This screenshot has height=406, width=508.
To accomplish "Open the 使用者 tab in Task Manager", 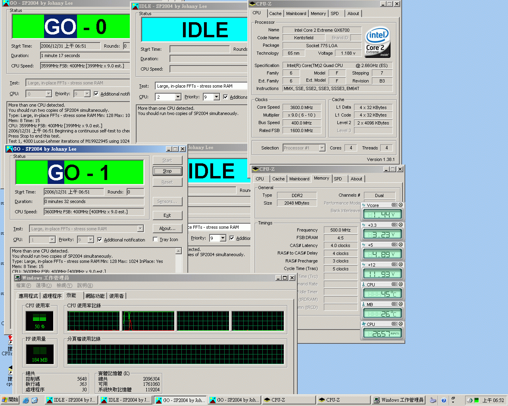I will coord(116,296).
